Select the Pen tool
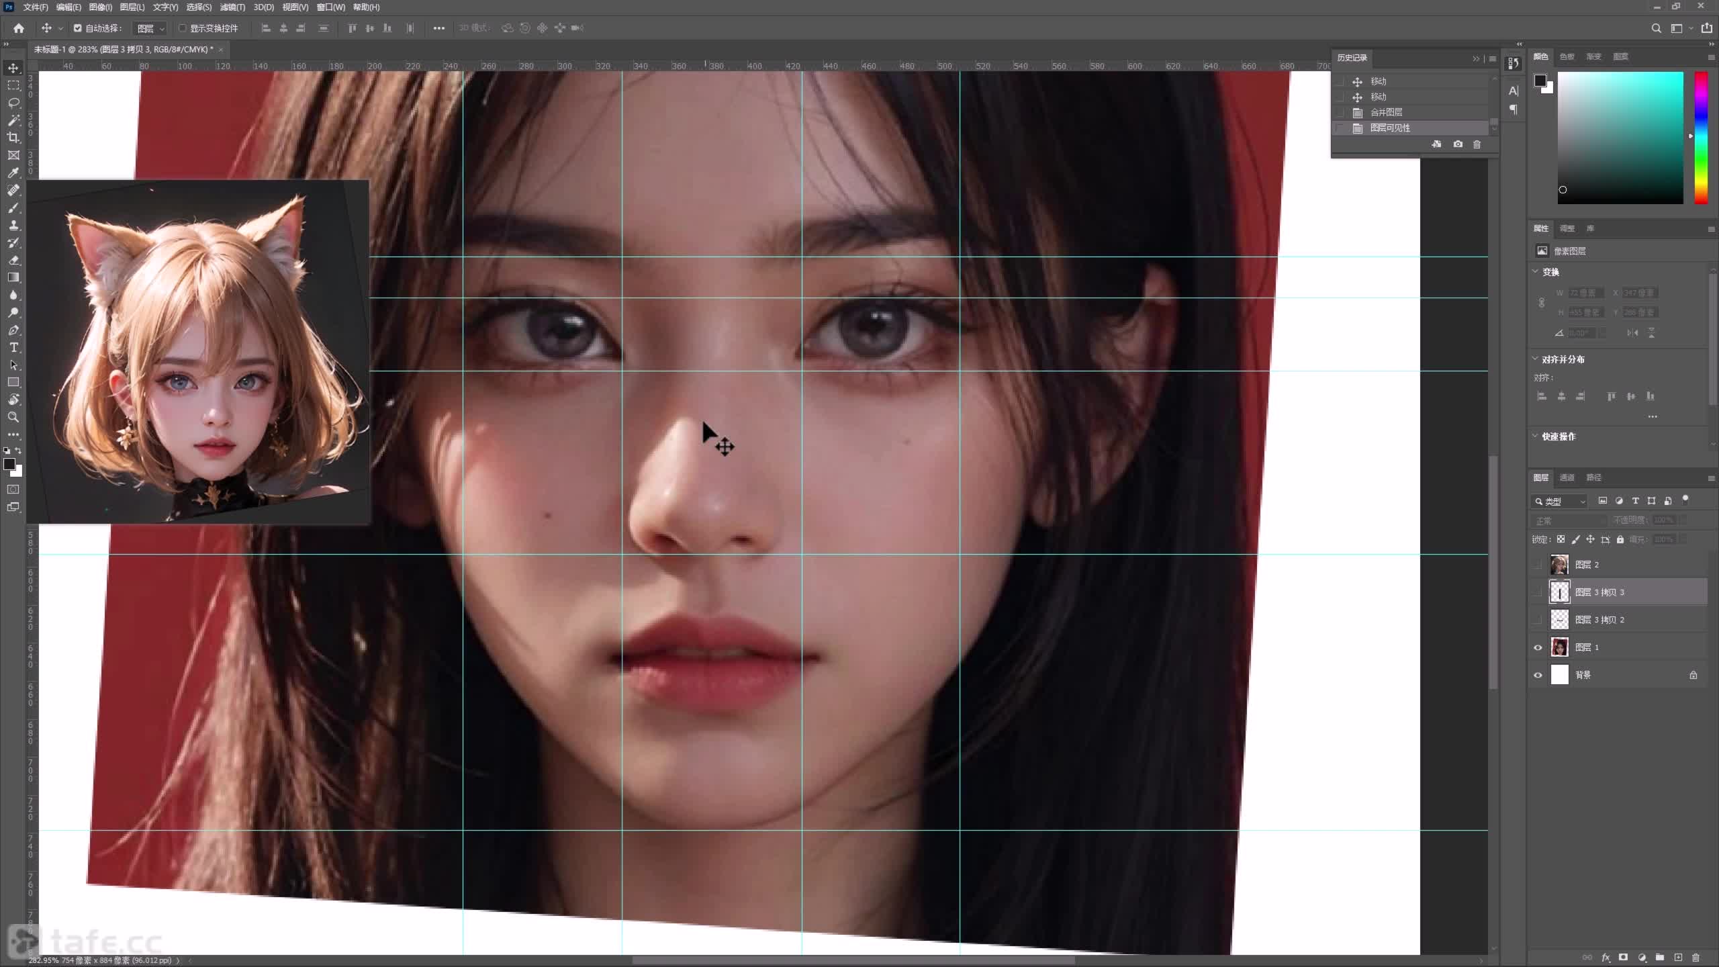This screenshot has height=967, width=1719. pos(13,330)
